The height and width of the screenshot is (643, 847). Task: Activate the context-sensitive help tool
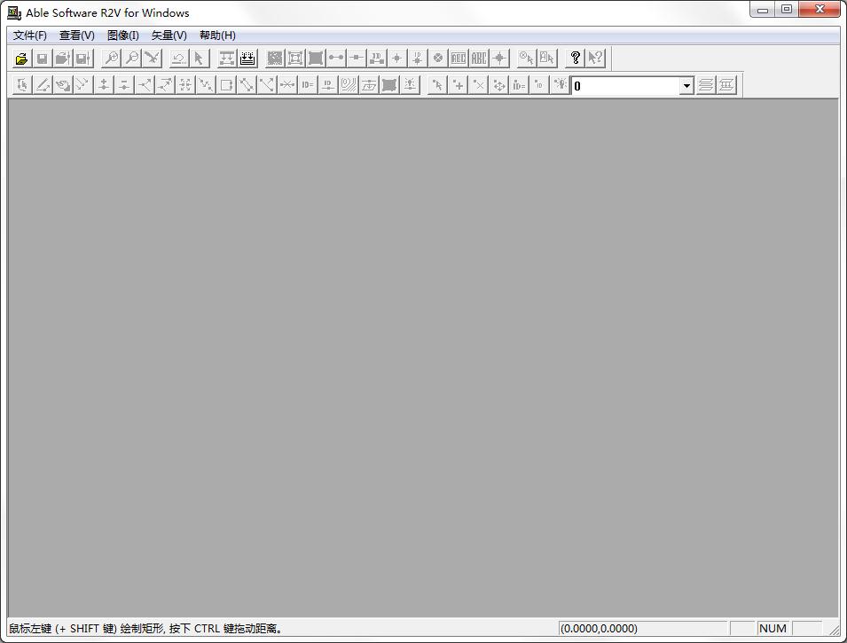594,58
